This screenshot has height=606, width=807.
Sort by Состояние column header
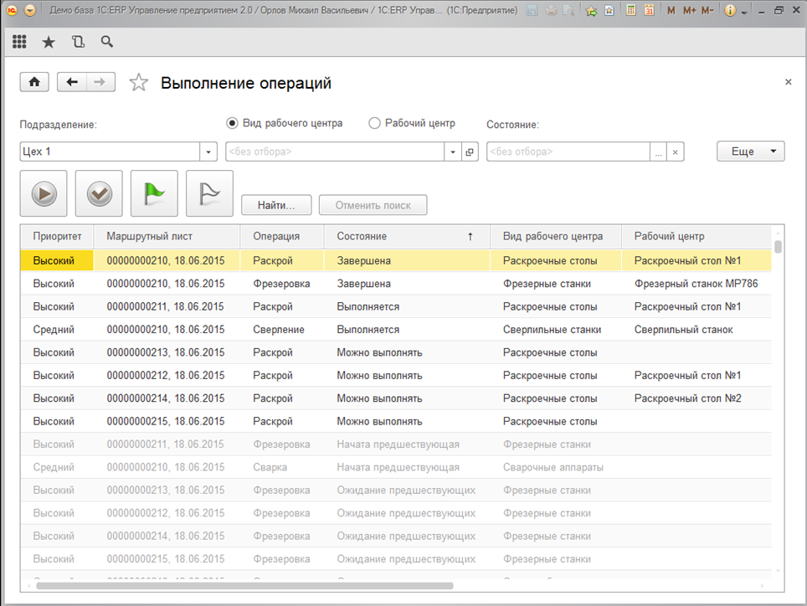point(407,236)
